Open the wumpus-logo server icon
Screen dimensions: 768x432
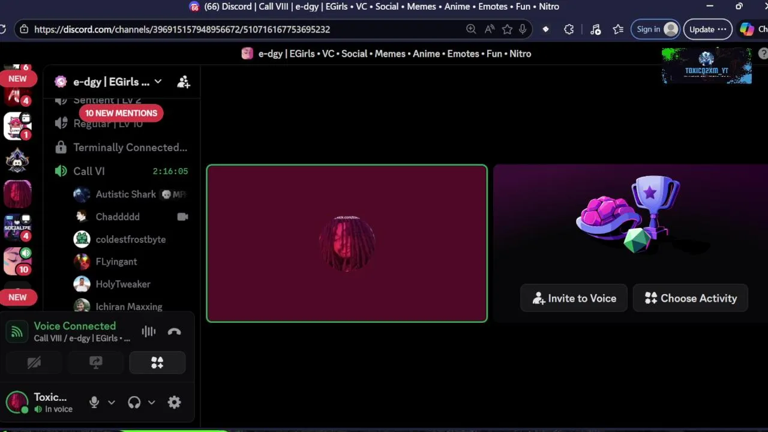tap(17, 160)
